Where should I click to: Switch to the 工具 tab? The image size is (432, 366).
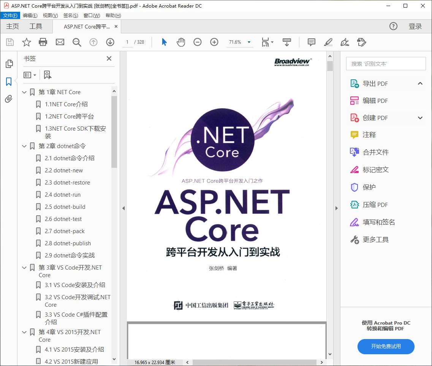(x=36, y=27)
